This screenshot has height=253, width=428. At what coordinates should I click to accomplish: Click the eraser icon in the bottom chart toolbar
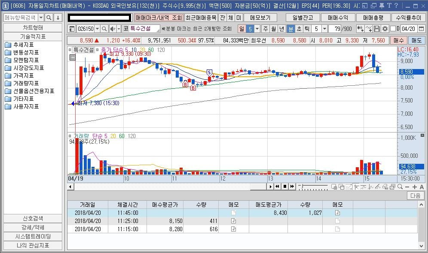pyautogui.click(x=385, y=187)
